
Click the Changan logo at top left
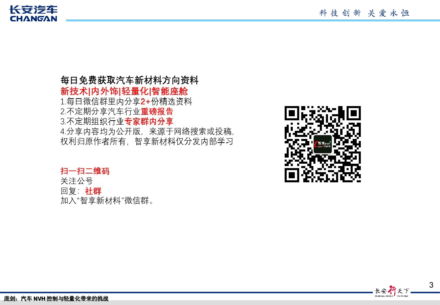(x=34, y=14)
